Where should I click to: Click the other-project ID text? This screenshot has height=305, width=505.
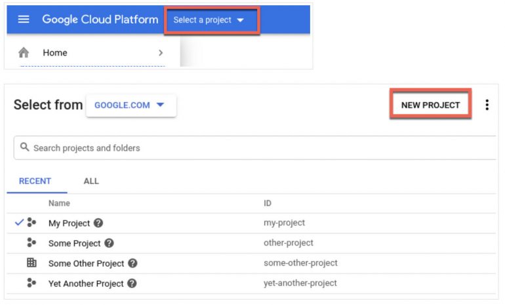289,243
